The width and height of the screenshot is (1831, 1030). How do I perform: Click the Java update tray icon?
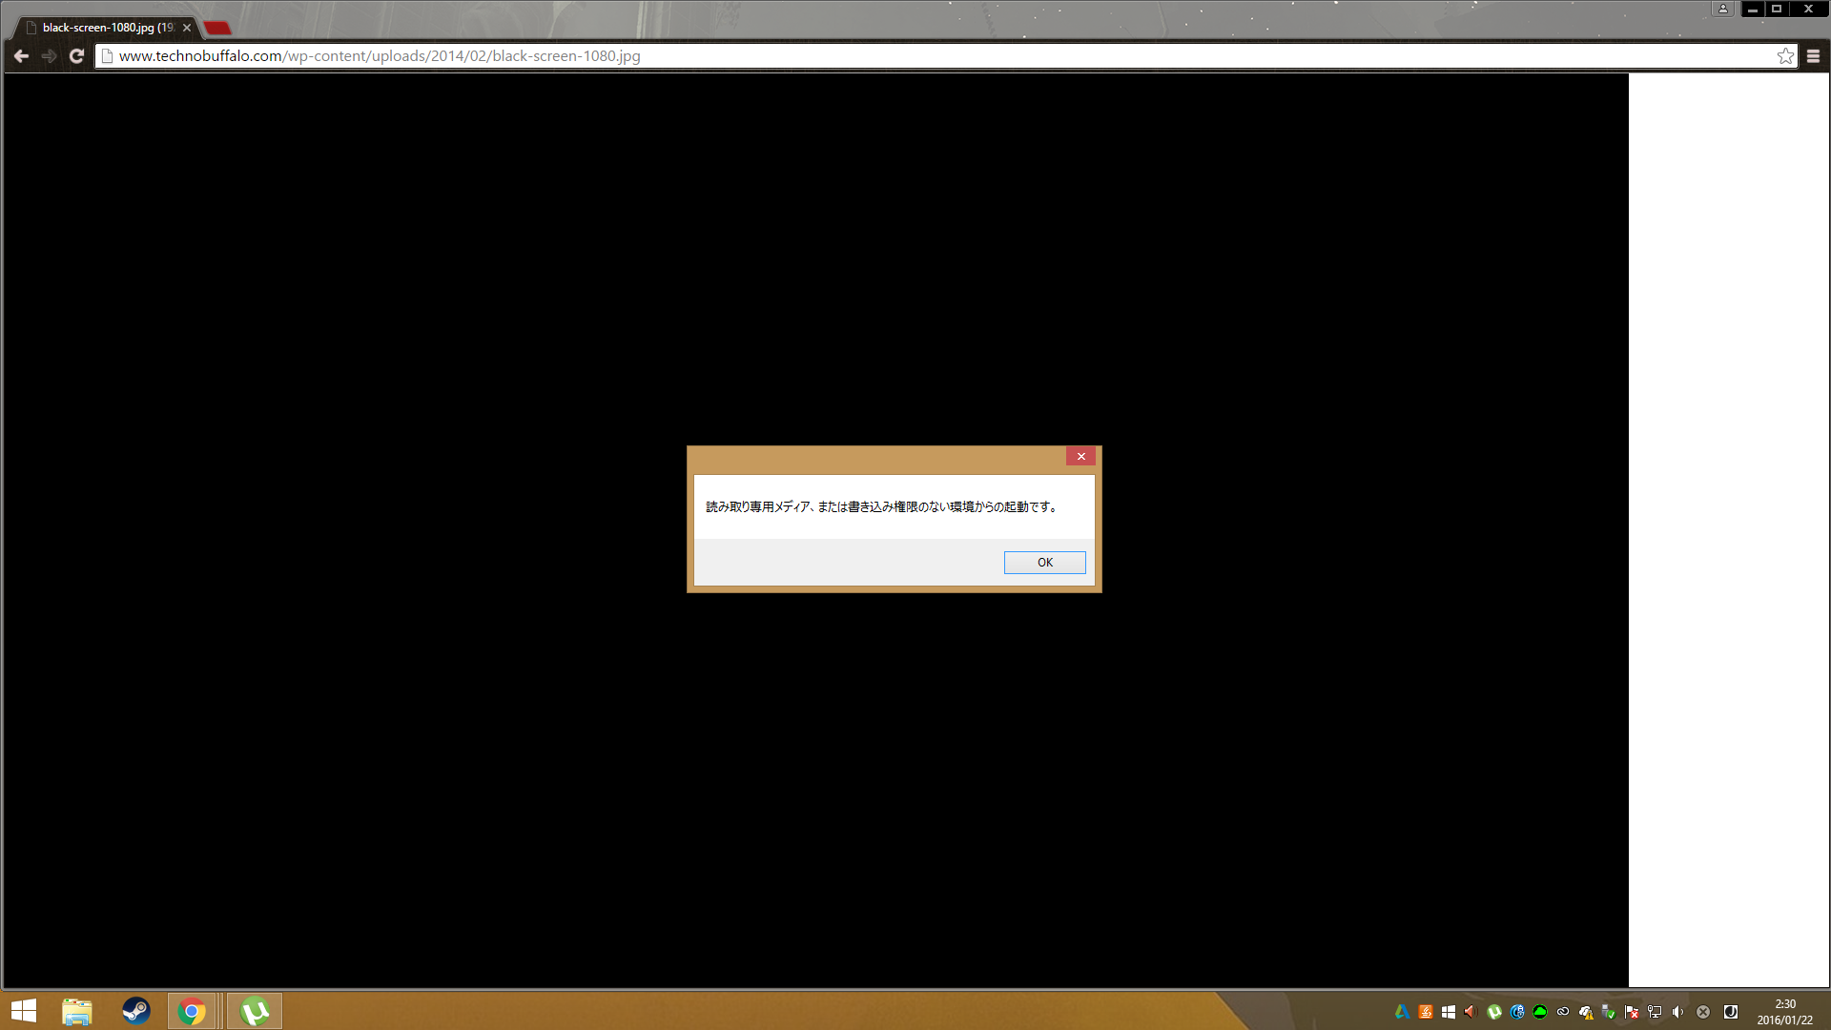(1426, 1012)
